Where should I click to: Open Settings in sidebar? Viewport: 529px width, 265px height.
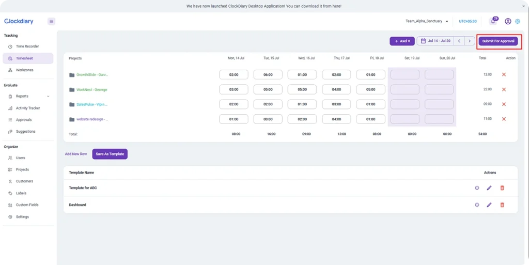tap(28, 217)
